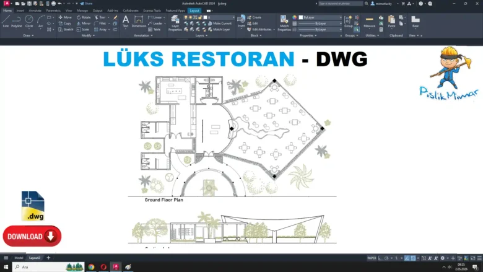This screenshot has height=272, width=483.
Task: Select the Line drawing tool
Action: coord(6,21)
